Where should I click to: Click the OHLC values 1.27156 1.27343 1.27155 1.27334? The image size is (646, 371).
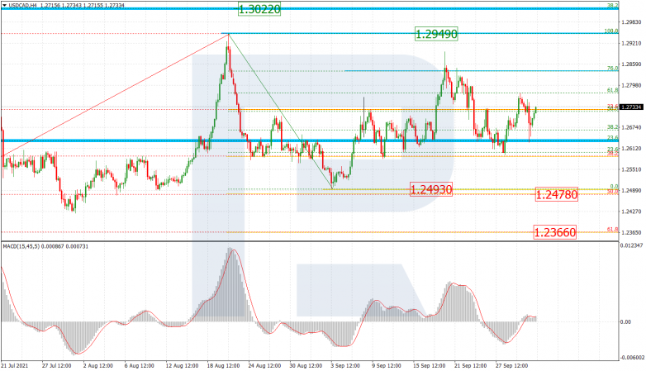point(83,5)
